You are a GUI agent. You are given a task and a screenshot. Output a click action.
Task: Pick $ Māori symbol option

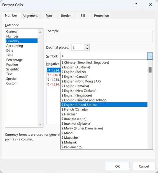pos(104,133)
